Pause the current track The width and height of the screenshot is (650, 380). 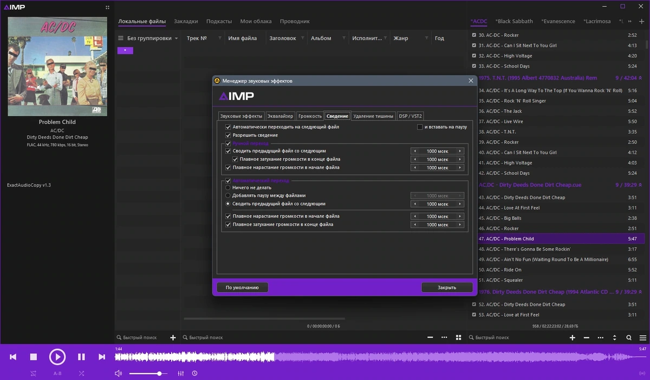pos(81,357)
